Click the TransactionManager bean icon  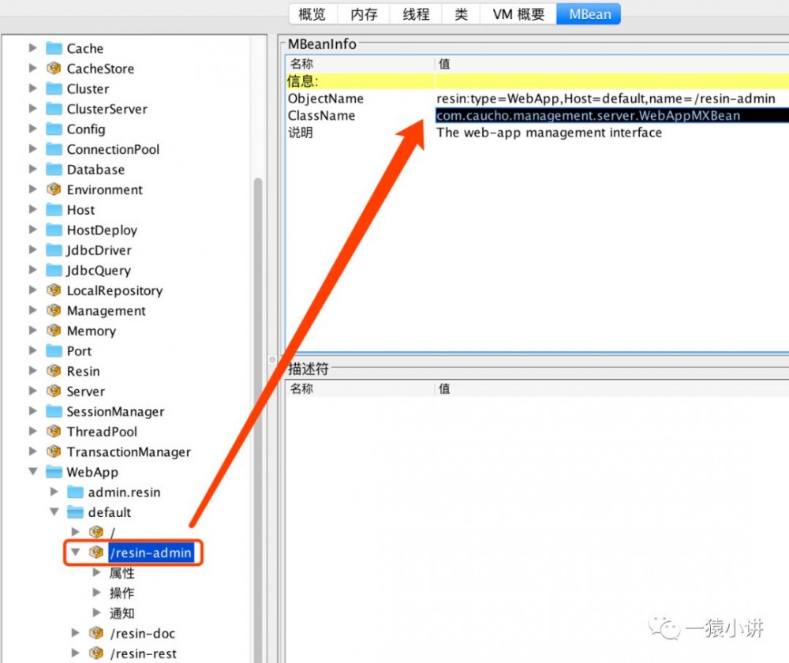coord(54,451)
